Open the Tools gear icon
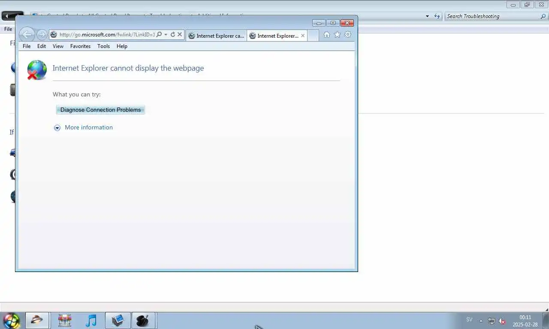Image resolution: width=549 pixels, height=329 pixels. tap(348, 35)
